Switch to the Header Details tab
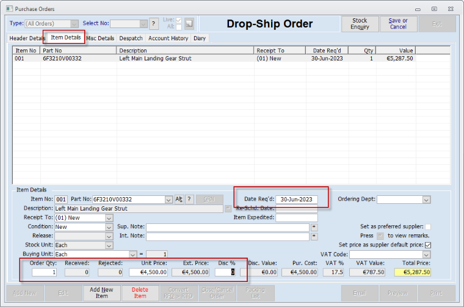This screenshot has height=307, width=464. 27,38
